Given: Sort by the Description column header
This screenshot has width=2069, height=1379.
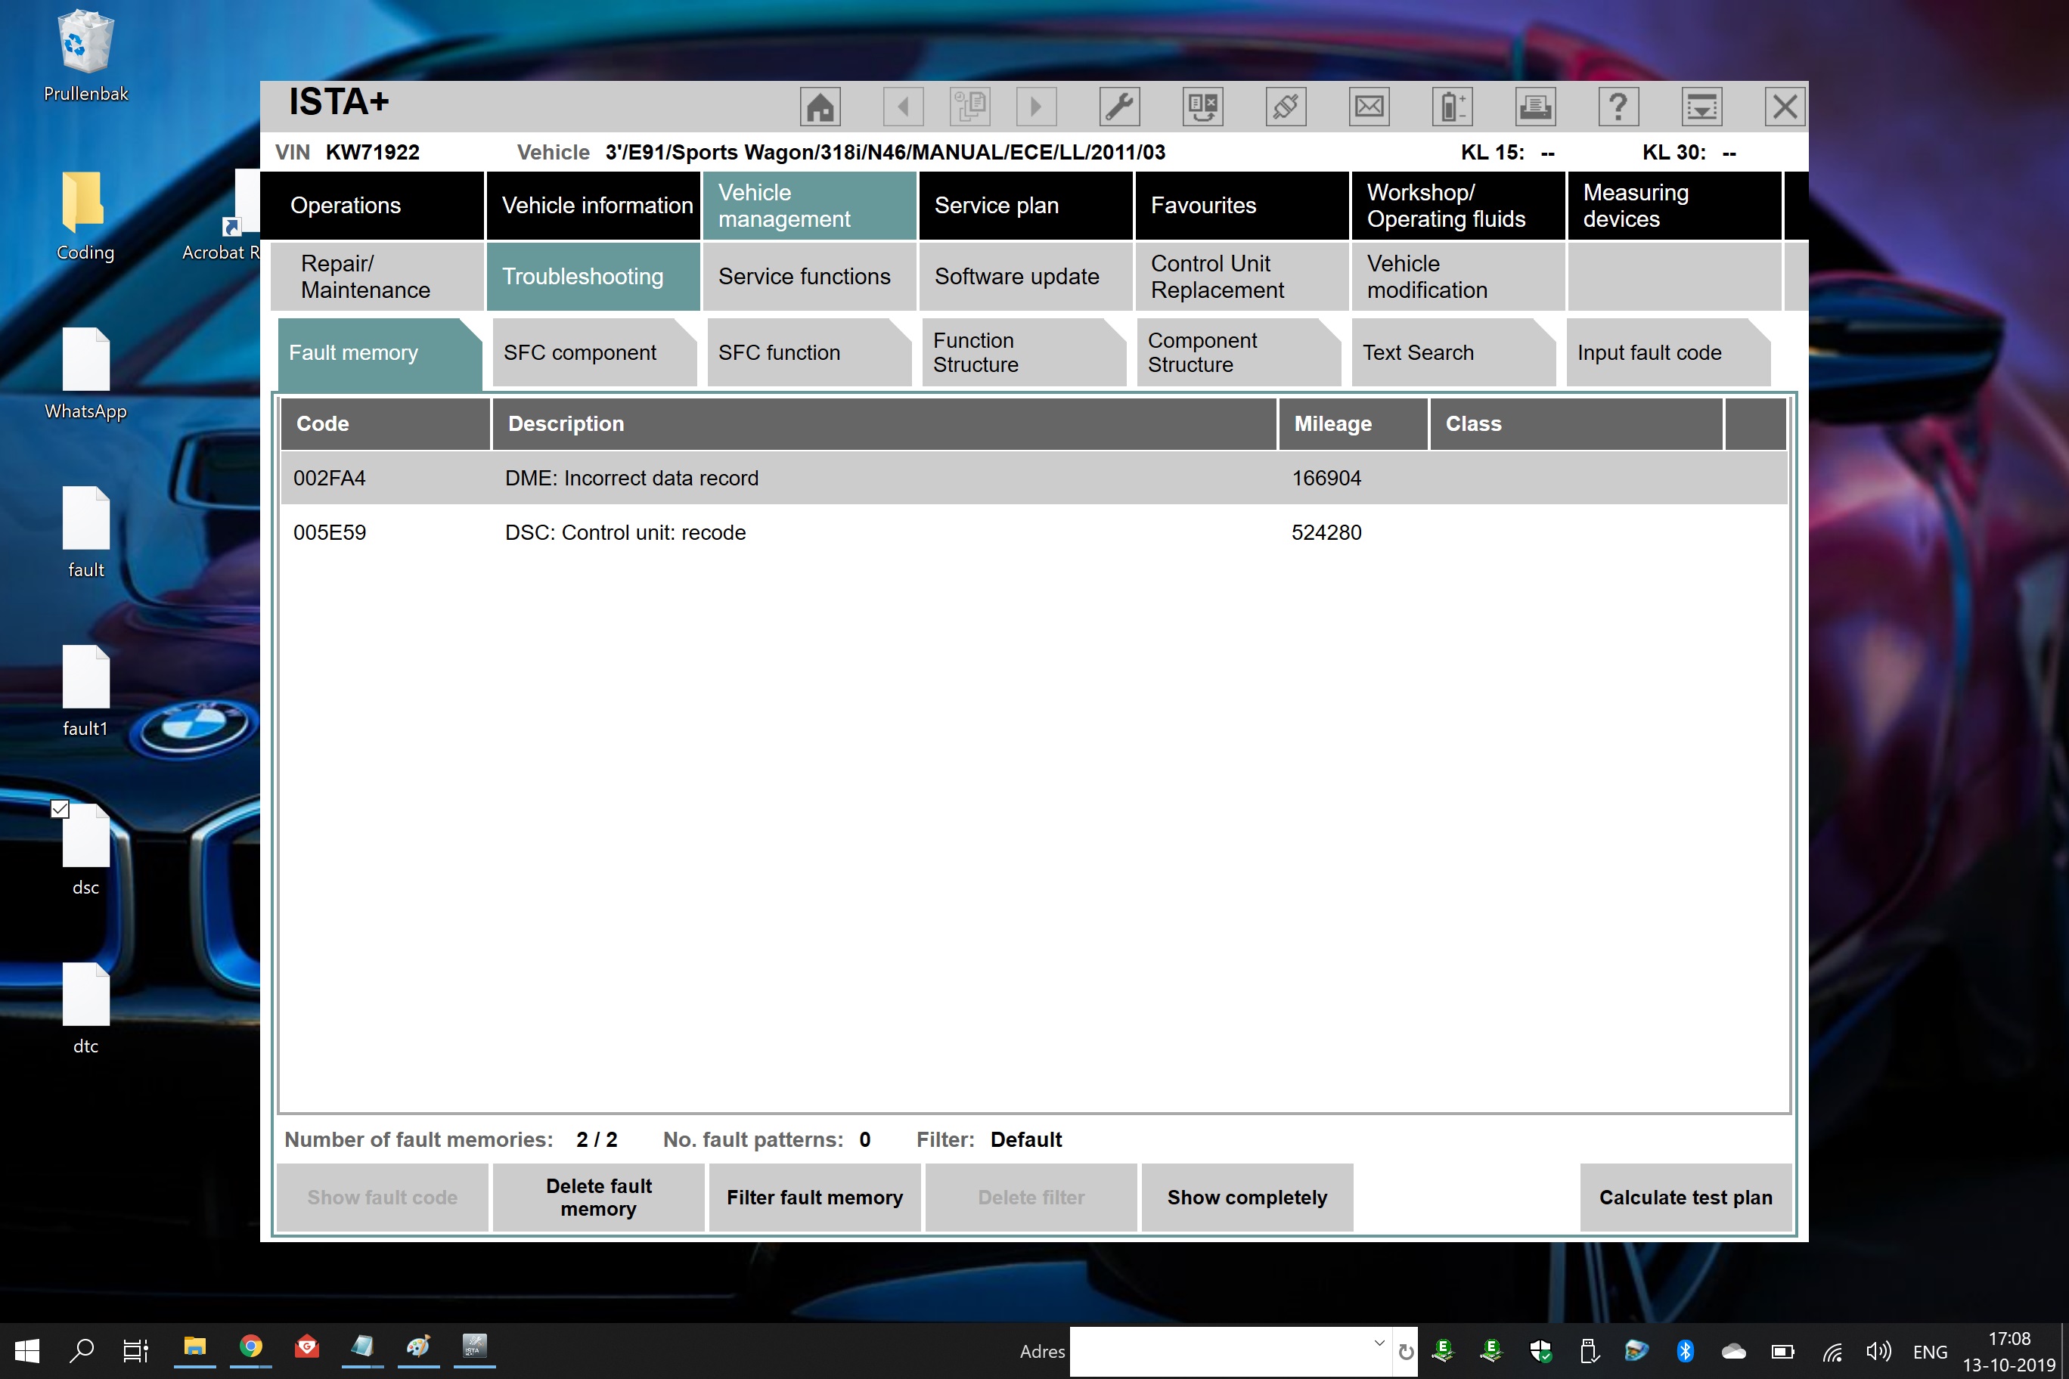Looking at the screenshot, I should [884, 424].
